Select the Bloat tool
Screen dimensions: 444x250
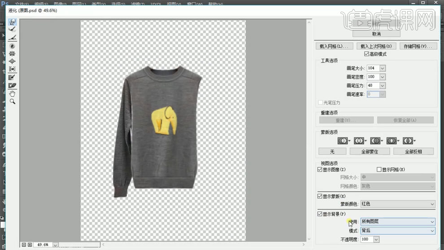tap(12, 61)
